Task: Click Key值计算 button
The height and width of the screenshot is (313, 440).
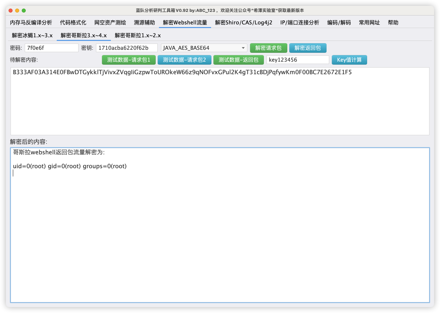Action: [349, 60]
